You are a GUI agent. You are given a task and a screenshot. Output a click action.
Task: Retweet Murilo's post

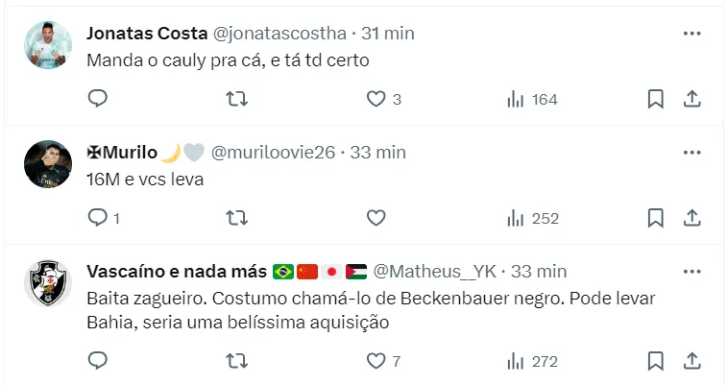[235, 218]
